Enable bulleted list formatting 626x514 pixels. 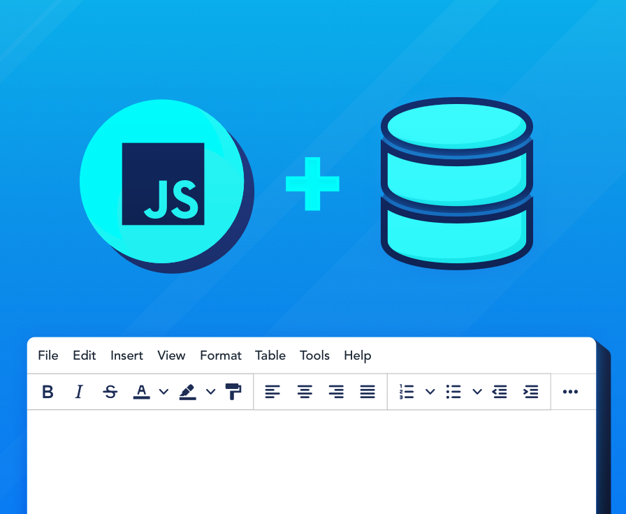coord(453,392)
